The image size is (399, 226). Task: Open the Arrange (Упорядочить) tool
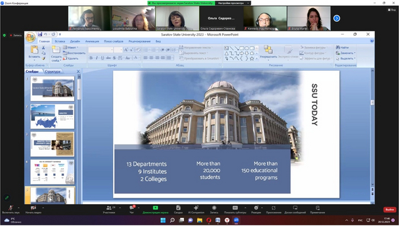pos(269,52)
